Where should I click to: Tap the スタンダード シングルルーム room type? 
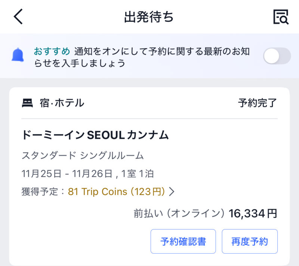(x=83, y=155)
